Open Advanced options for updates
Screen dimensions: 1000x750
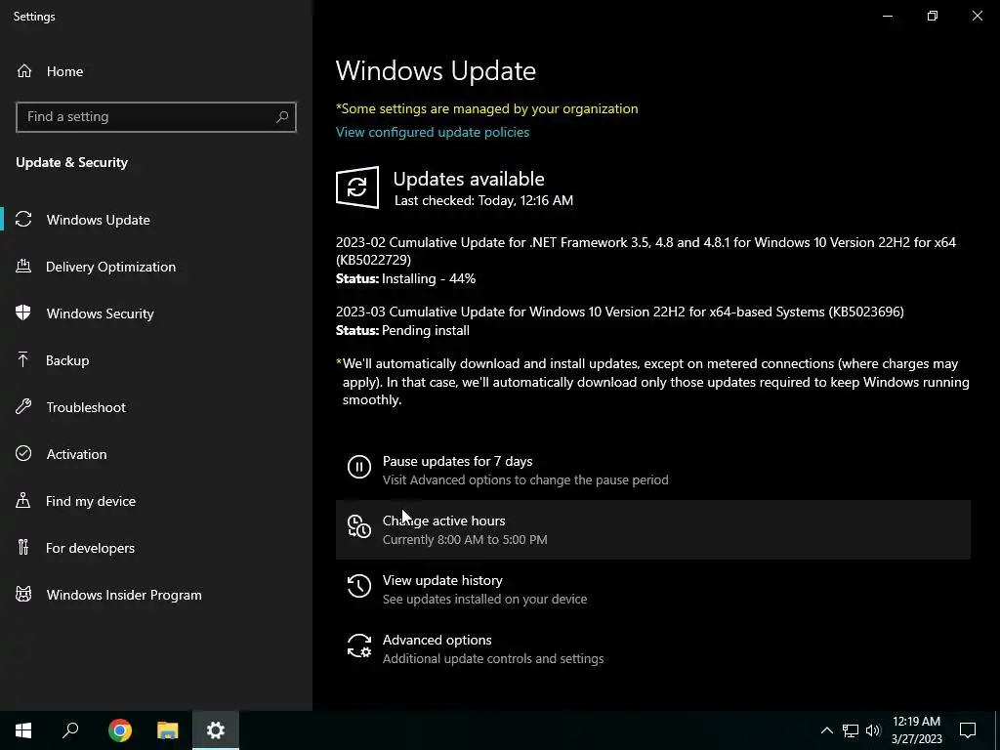click(653, 648)
